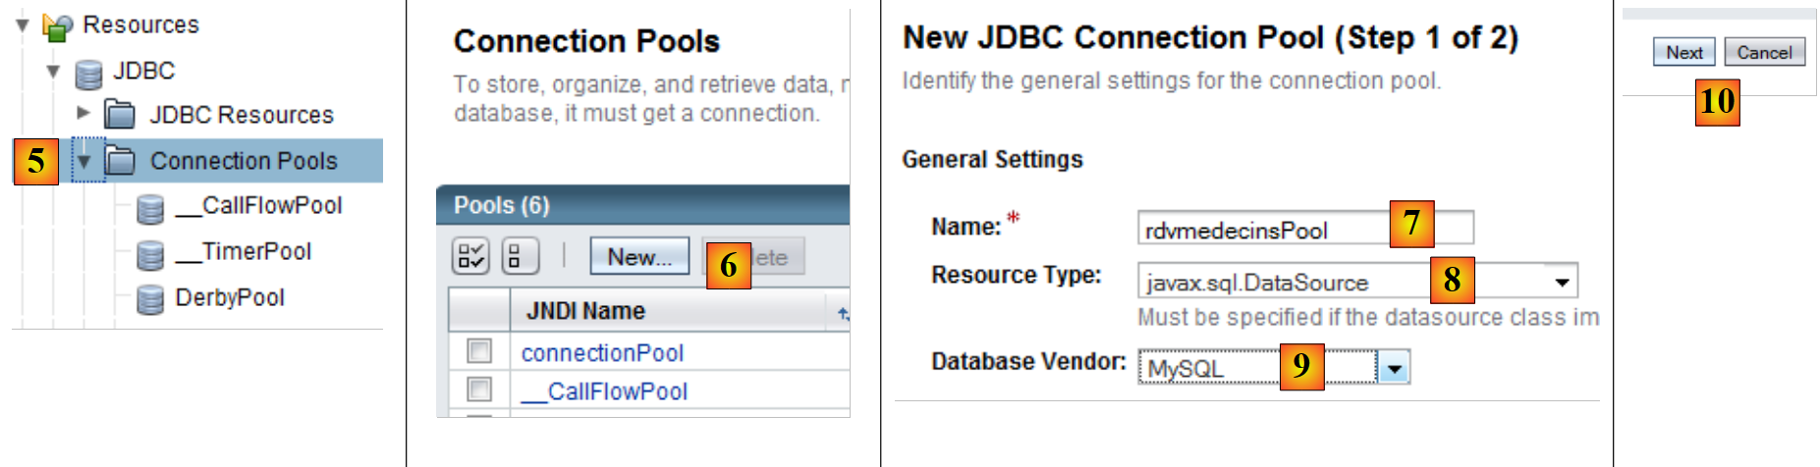Select DerbyPool in the tree
The image size is (1820, 467).
230,297
